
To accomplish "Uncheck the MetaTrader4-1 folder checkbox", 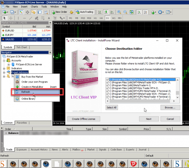I will [107, 85].
